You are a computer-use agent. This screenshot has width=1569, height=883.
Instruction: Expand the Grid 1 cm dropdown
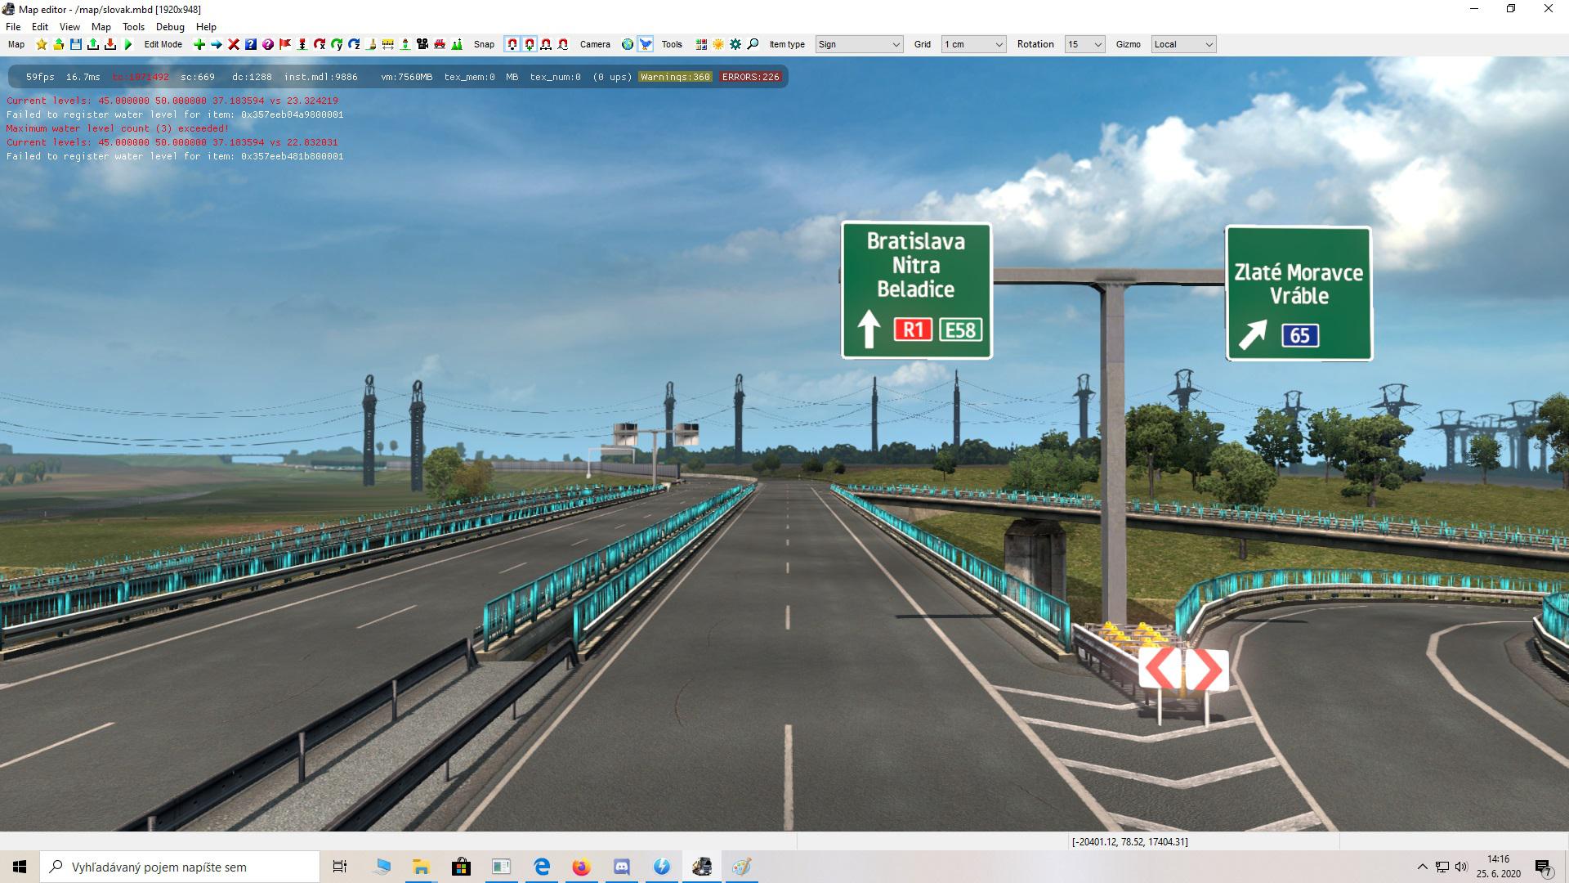(973, 44)
